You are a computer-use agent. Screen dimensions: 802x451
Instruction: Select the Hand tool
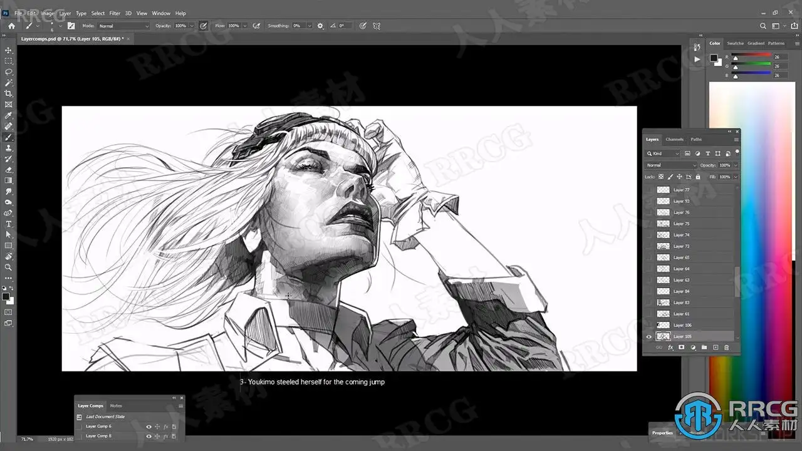(8, 256)
